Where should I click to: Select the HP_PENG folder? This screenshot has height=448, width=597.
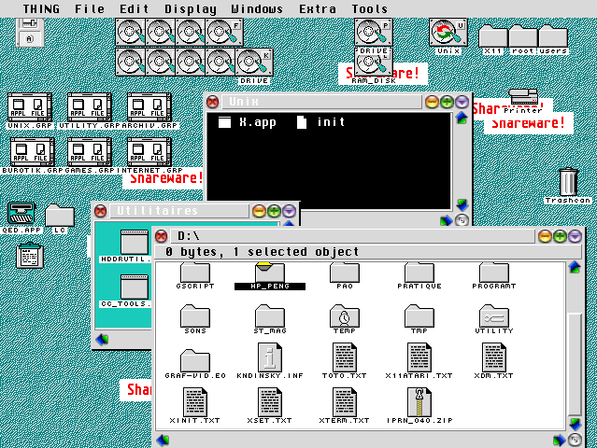[270, 275]
